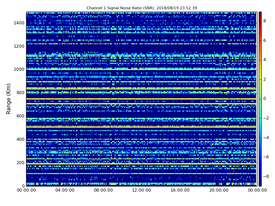Click the 20:00:00 time tick label
Viewport: 275px width, 206px height.
[219, 190]
